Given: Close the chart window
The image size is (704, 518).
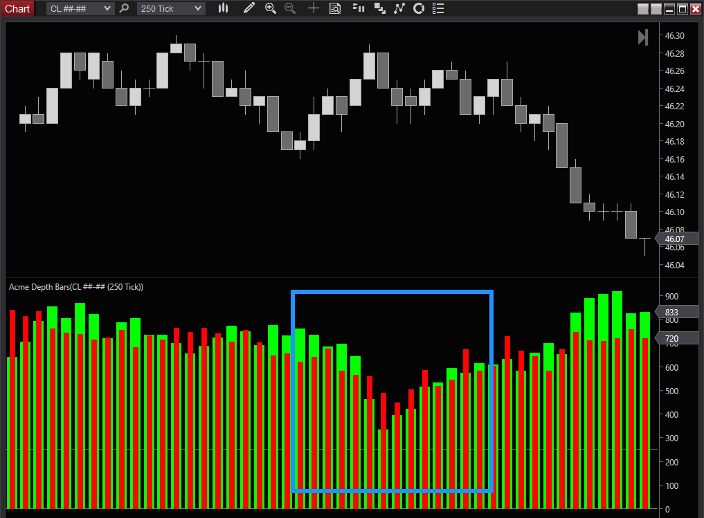Looking at the screenshot, I should pyautogui.click(x=696, y=9).
